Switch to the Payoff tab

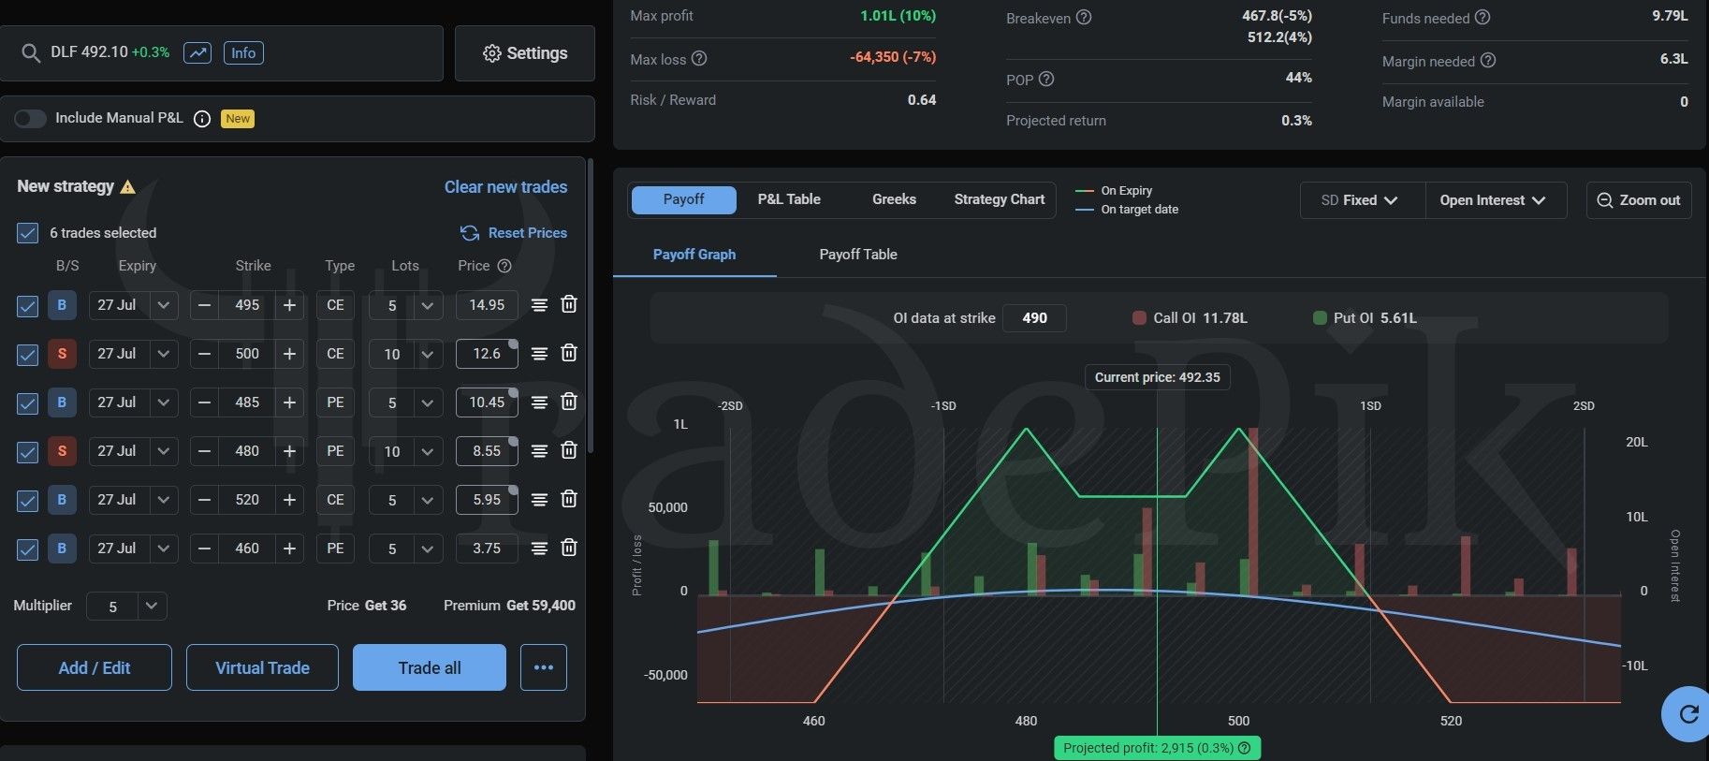[x=684, y=199]
